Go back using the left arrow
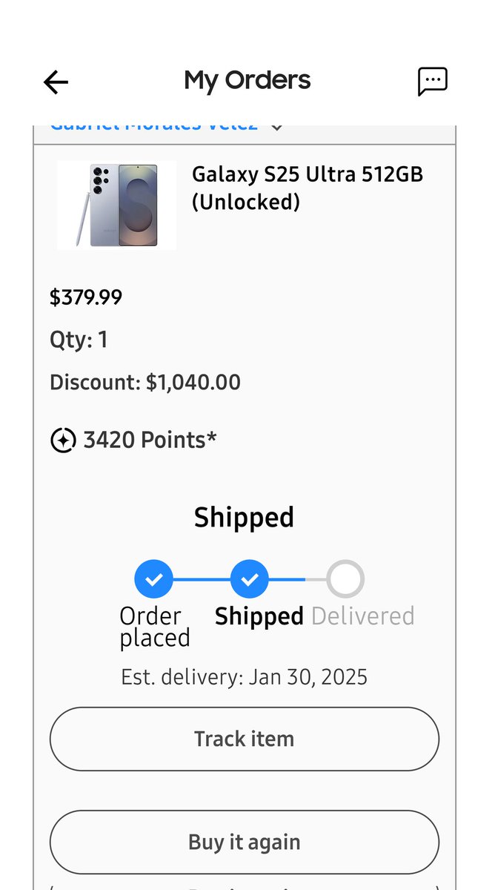 click(x=56, y=82)
